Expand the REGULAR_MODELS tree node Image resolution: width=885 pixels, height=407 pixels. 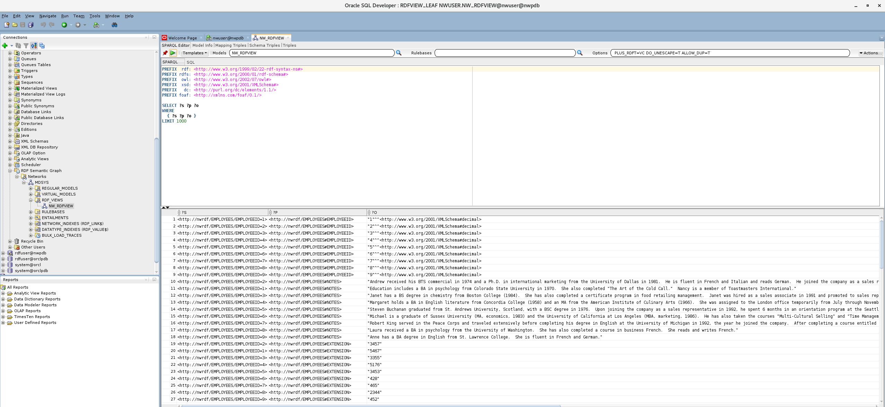(x=31, y=188)
